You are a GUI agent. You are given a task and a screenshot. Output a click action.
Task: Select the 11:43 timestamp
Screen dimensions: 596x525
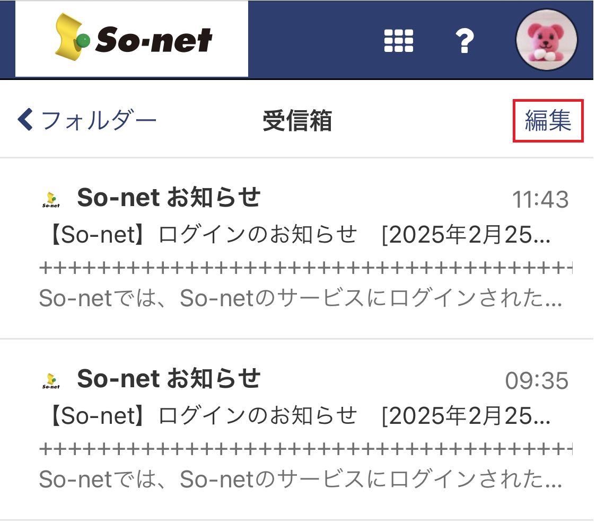click(540, 200)
